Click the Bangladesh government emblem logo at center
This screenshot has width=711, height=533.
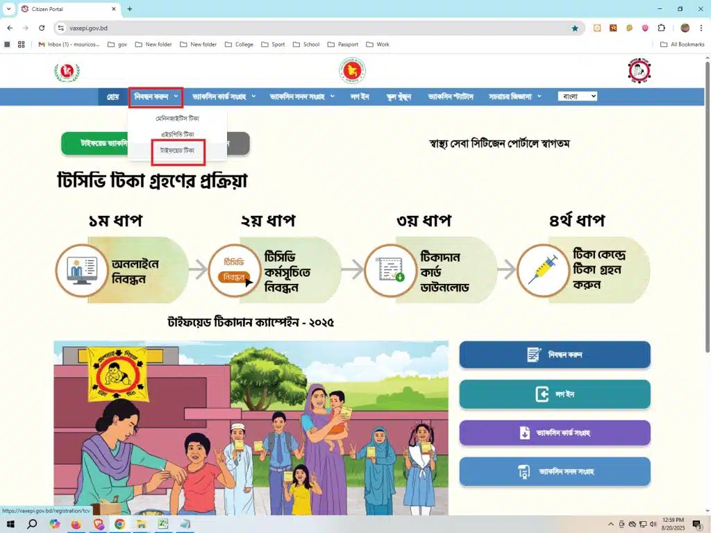click(x=352, y=71)
